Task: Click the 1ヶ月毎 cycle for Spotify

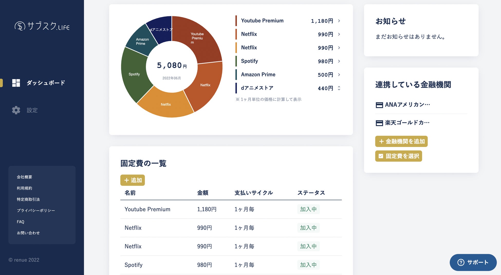Action: click(244, 265)
